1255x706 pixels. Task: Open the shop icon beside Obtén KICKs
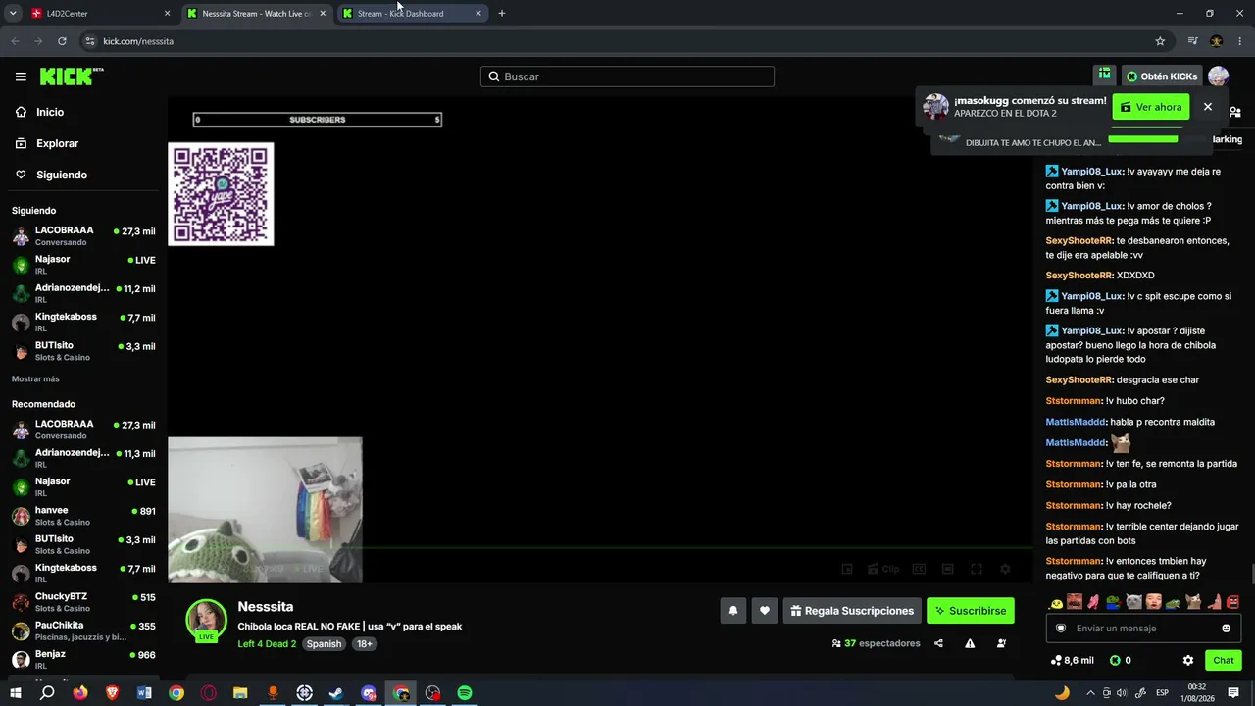1105,76
